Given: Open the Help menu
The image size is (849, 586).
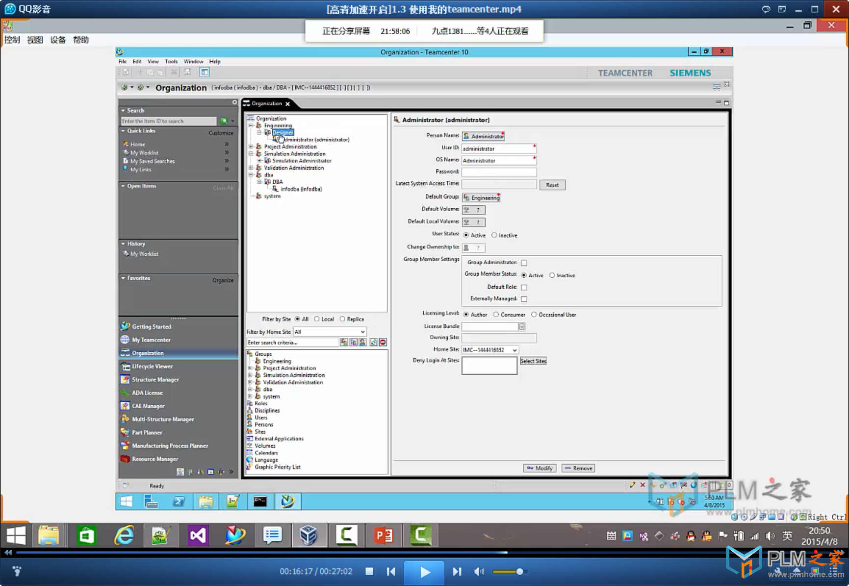Looking at the screenshot, I should pyautogui.click(x=215, y=62).
